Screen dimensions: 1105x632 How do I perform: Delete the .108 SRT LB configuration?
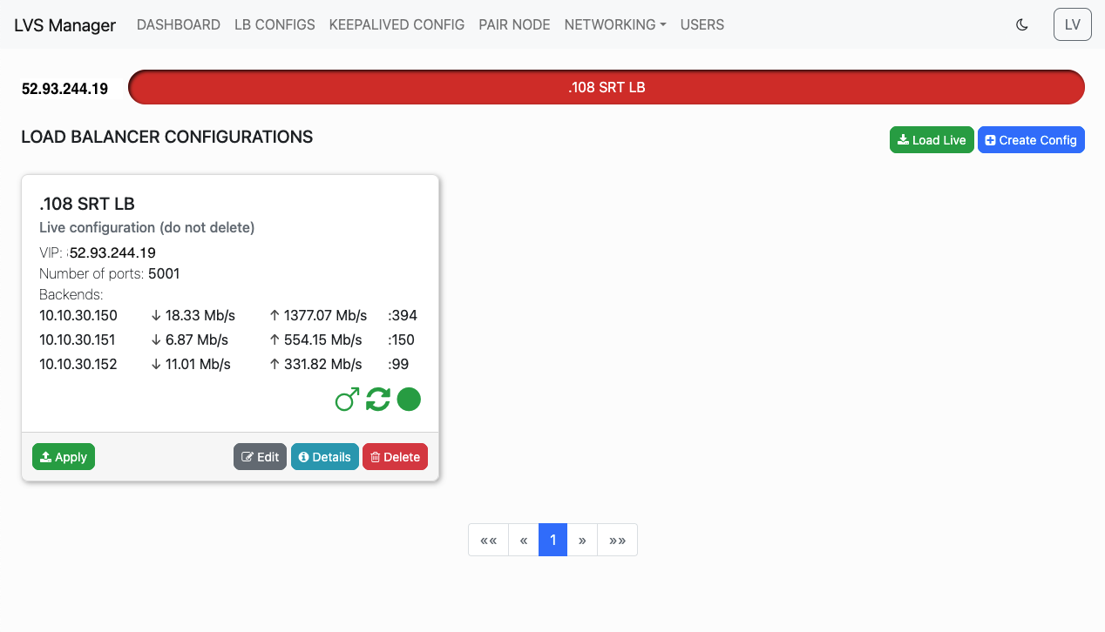(x=395, y=457)
